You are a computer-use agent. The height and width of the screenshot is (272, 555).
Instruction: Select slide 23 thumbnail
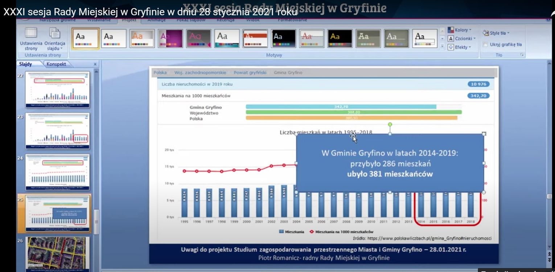coord(57,130)
